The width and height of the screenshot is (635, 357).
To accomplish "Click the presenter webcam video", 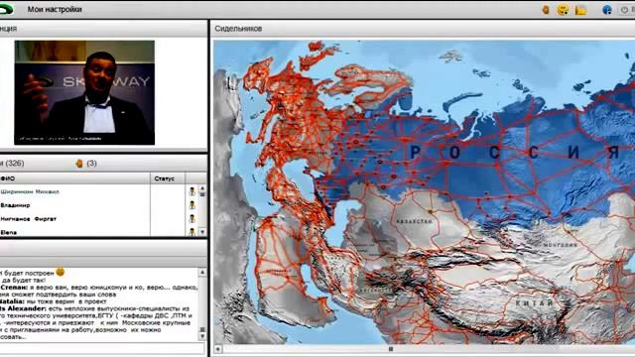I will tap(84, 92).
